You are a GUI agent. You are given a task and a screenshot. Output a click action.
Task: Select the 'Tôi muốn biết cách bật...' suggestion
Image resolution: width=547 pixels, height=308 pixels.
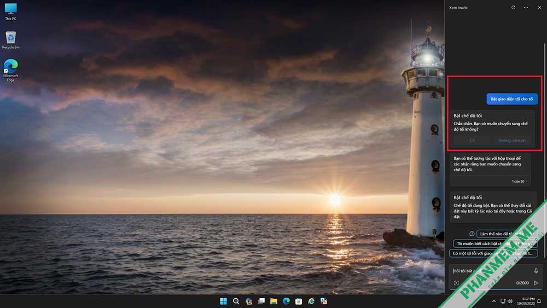click(495, 243)
